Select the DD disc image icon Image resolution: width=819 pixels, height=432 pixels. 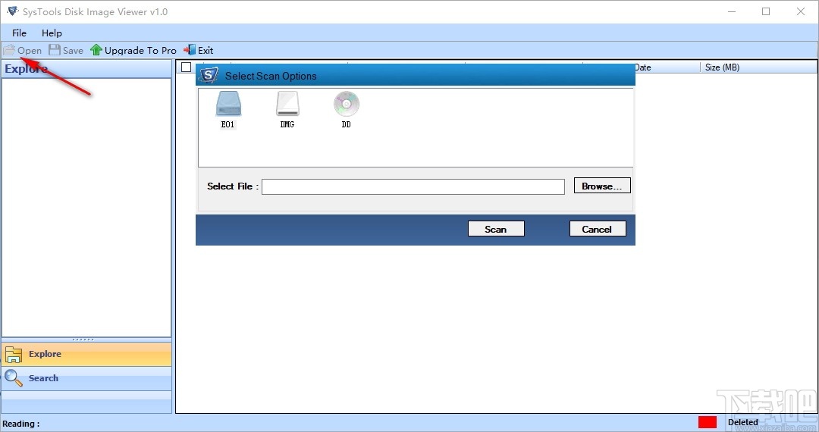347,110
